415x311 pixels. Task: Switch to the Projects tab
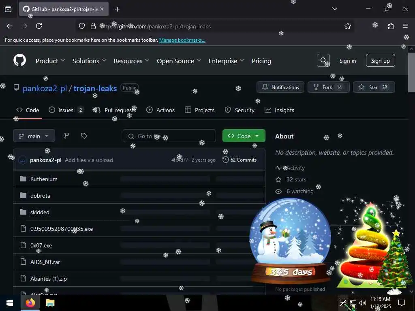[x=199, y=110]
